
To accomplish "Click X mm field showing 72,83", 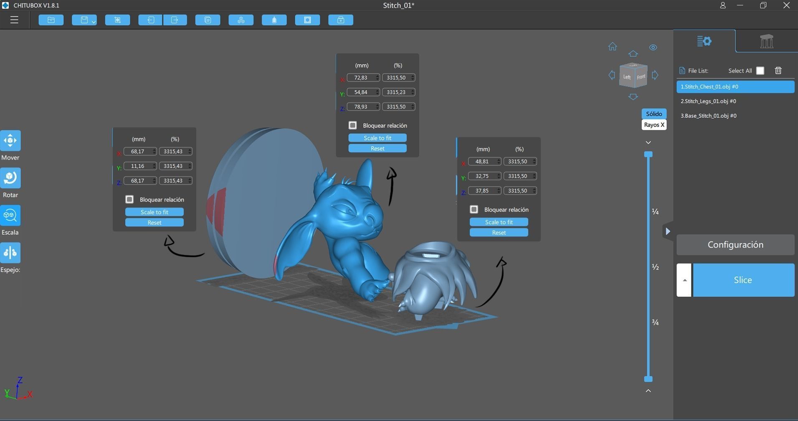I will click(363, 78).
